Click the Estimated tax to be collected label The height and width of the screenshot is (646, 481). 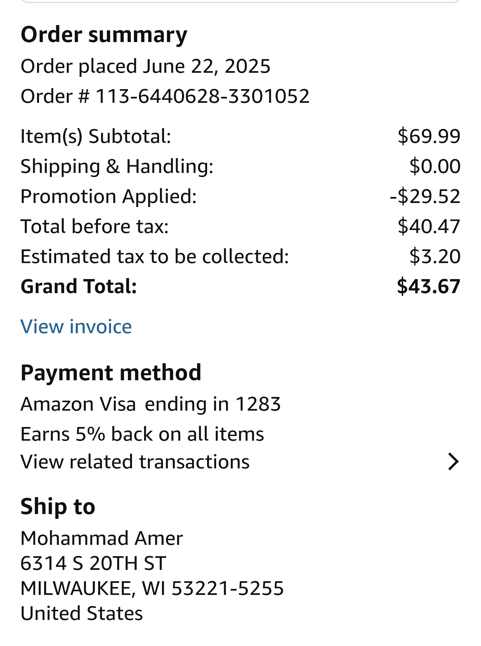tap(155, 256)
